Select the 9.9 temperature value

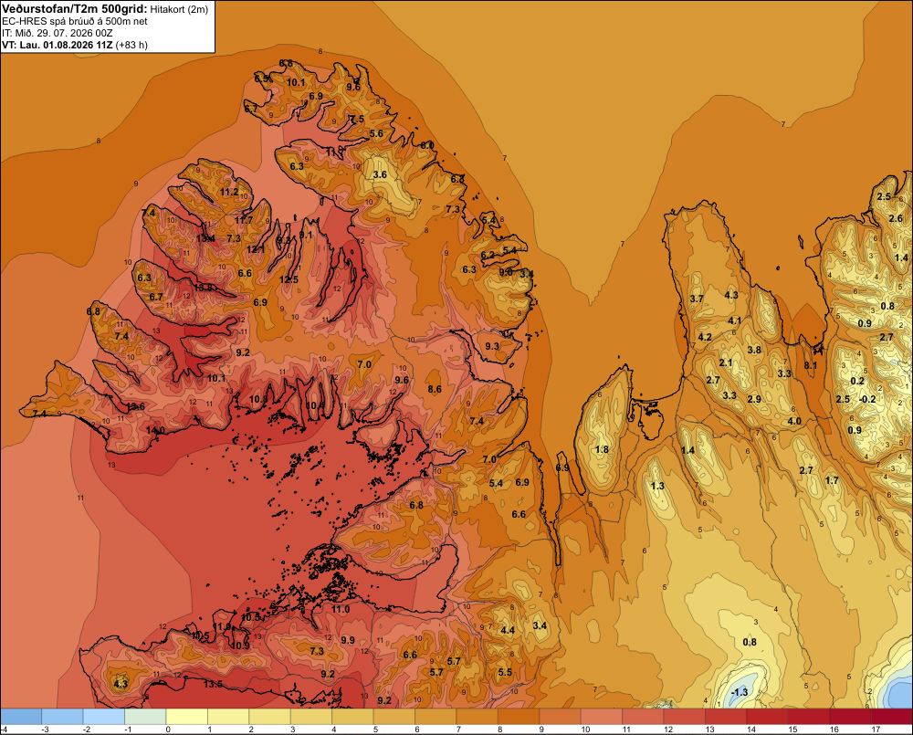click(x=348, y=640)
